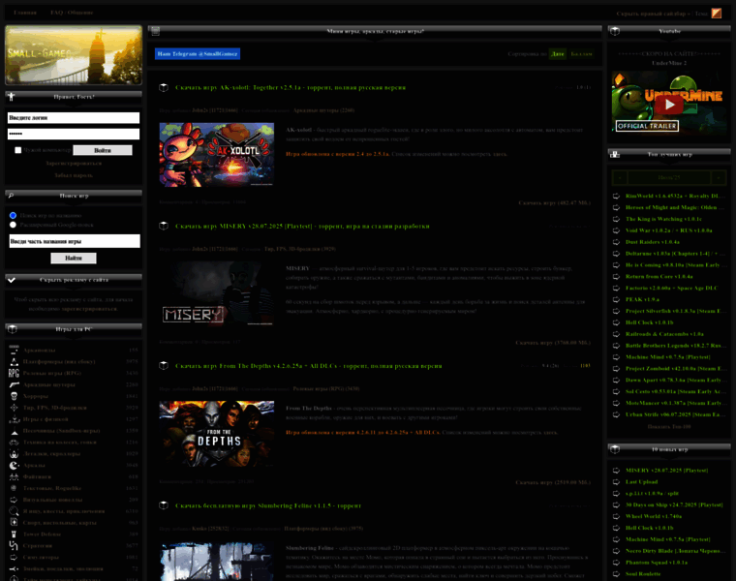The width and height of the screenshot is (736, 581).
Task: Open the Файтинги fighters icon
Action: (x=15, y=476)
